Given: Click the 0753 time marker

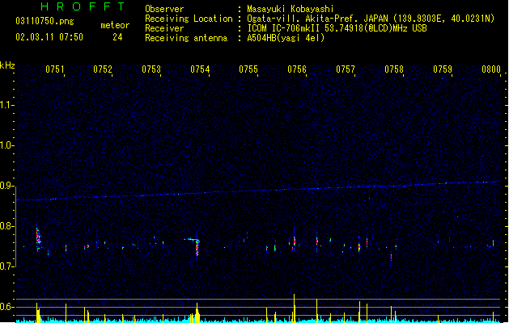Looking at the screenshot, I should coord(151,69).
